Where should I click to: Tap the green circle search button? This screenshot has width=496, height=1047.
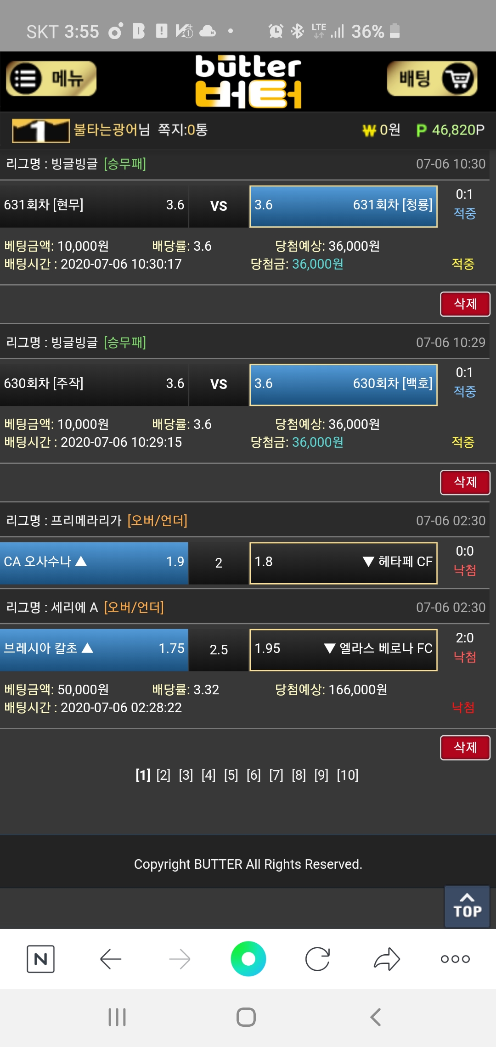(248, 959)
